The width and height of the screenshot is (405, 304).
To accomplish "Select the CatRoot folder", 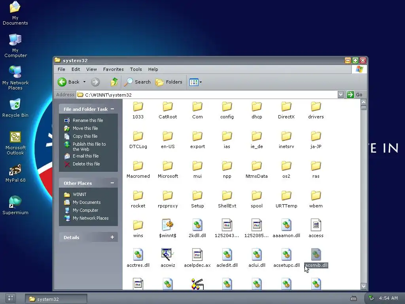I will [x=168, y=110].
